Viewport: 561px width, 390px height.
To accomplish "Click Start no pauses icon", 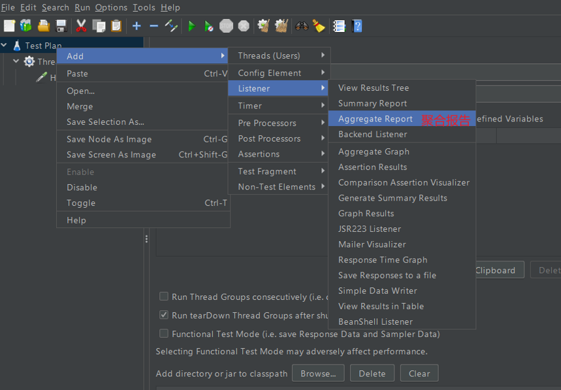I will click(x=208, y=26).
